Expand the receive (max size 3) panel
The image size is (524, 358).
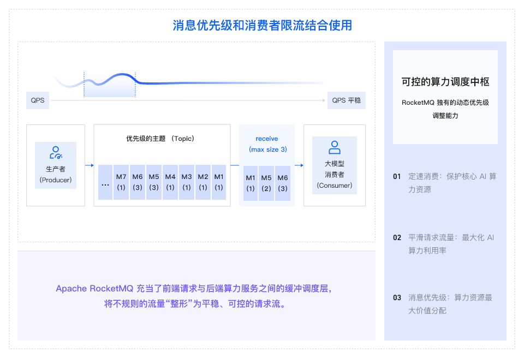pos(266,144)
